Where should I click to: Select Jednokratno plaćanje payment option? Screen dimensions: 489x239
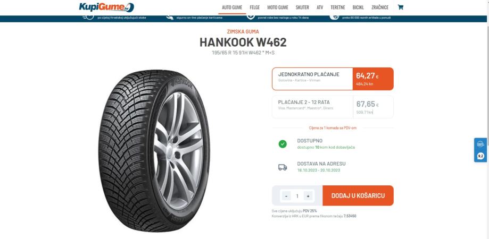click(333, 79)
